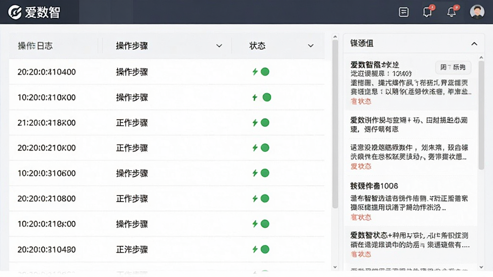Image resolution: width=493 pixels, height=277 pixels.
Task: Click the log table vertical scrollbar thumb
Action: coord(335,124)
